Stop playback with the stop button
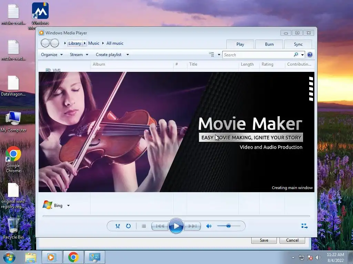Screen dimensions: 353x264 [x=144, y=226]
